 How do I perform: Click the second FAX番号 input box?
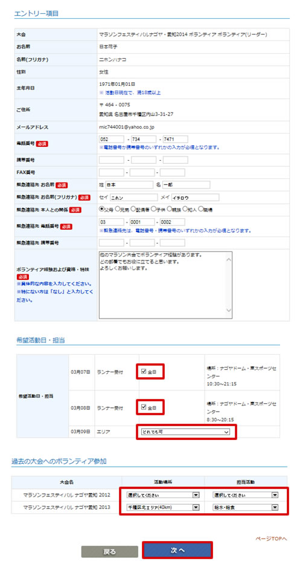tap(142, 172)
